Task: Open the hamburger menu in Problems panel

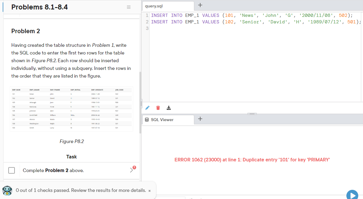Action: click(x=129, y=7)
